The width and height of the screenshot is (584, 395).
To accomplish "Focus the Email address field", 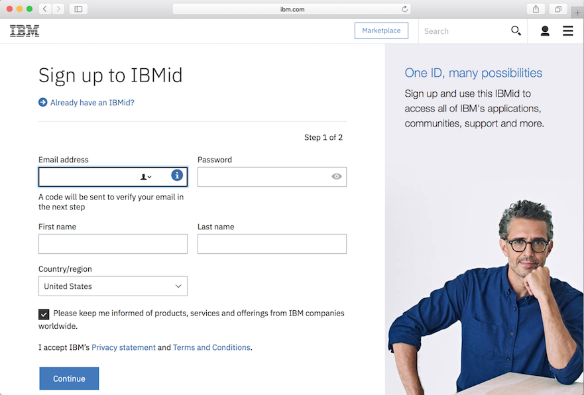I will click(113, 177).
